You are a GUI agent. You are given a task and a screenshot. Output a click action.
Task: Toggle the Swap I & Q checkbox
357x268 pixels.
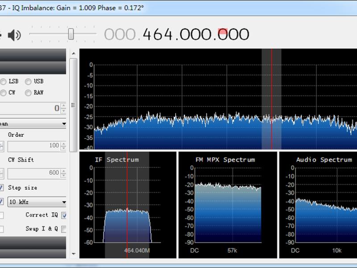[x=64, y=229]
